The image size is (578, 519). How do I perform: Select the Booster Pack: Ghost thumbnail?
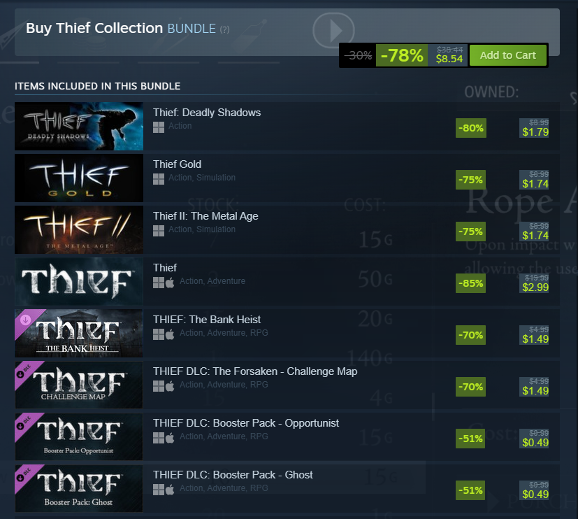(x=79, y=488)
